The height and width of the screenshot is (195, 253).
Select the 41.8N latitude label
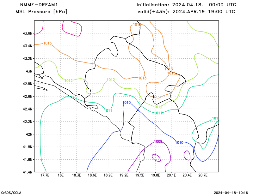tap(28, 147)
